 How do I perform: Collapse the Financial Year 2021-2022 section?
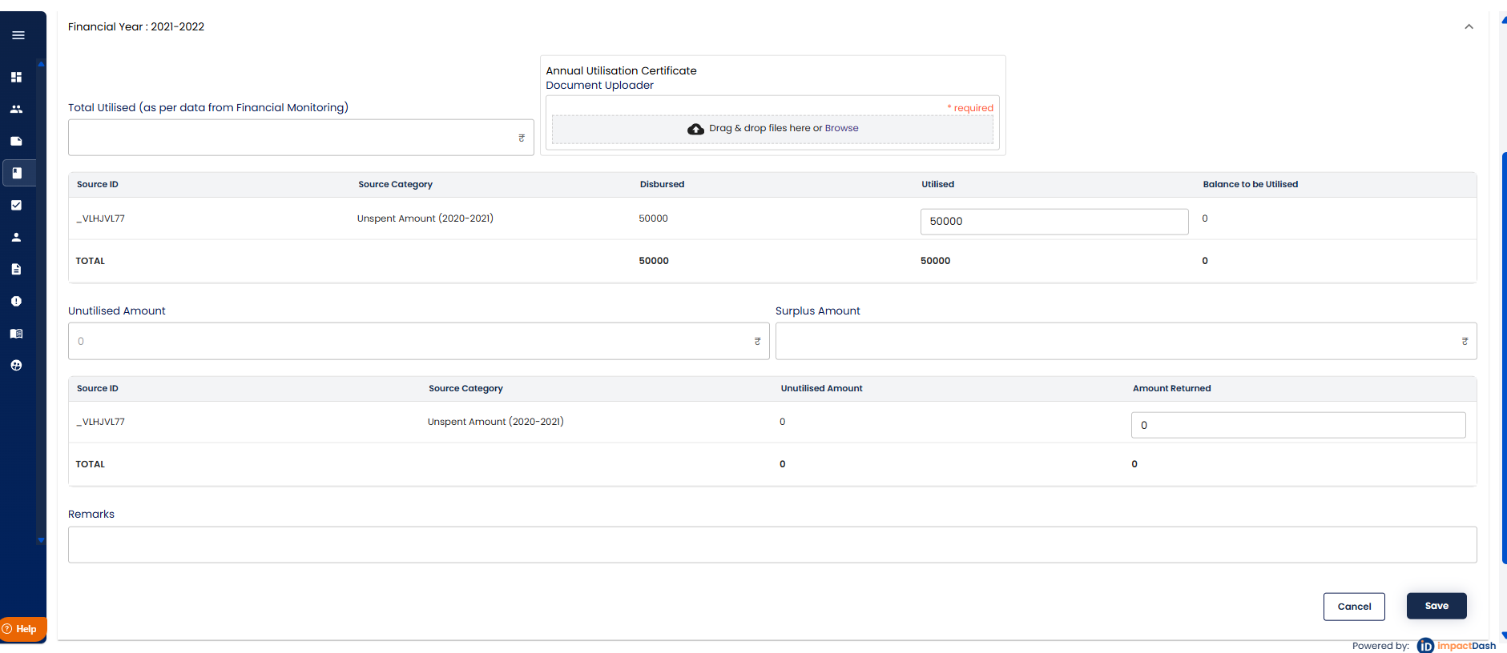coord(1469,27)
